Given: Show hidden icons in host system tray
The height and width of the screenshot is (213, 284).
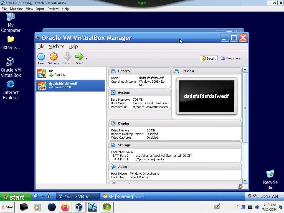Looking at the screenshot, I should pos(237,207).
